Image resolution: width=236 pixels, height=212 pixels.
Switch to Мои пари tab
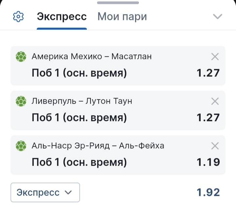pyautogui.click(x=122, y=17)
